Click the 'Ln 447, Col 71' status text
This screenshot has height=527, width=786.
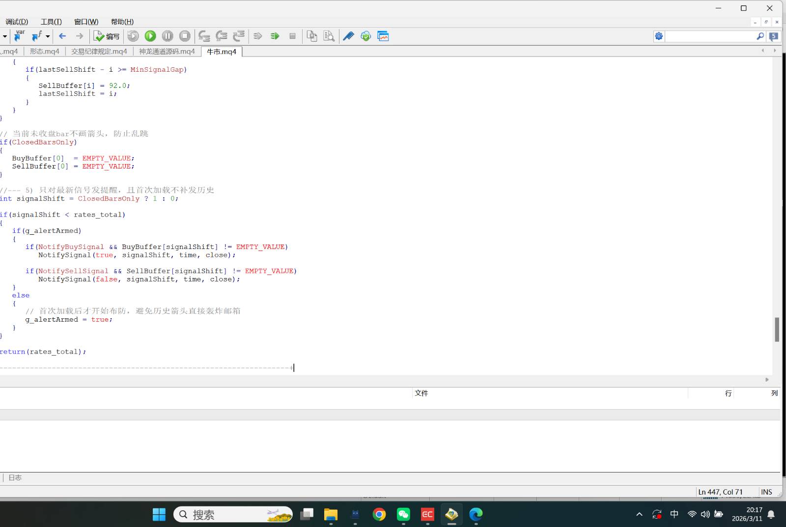coord(720,492)
